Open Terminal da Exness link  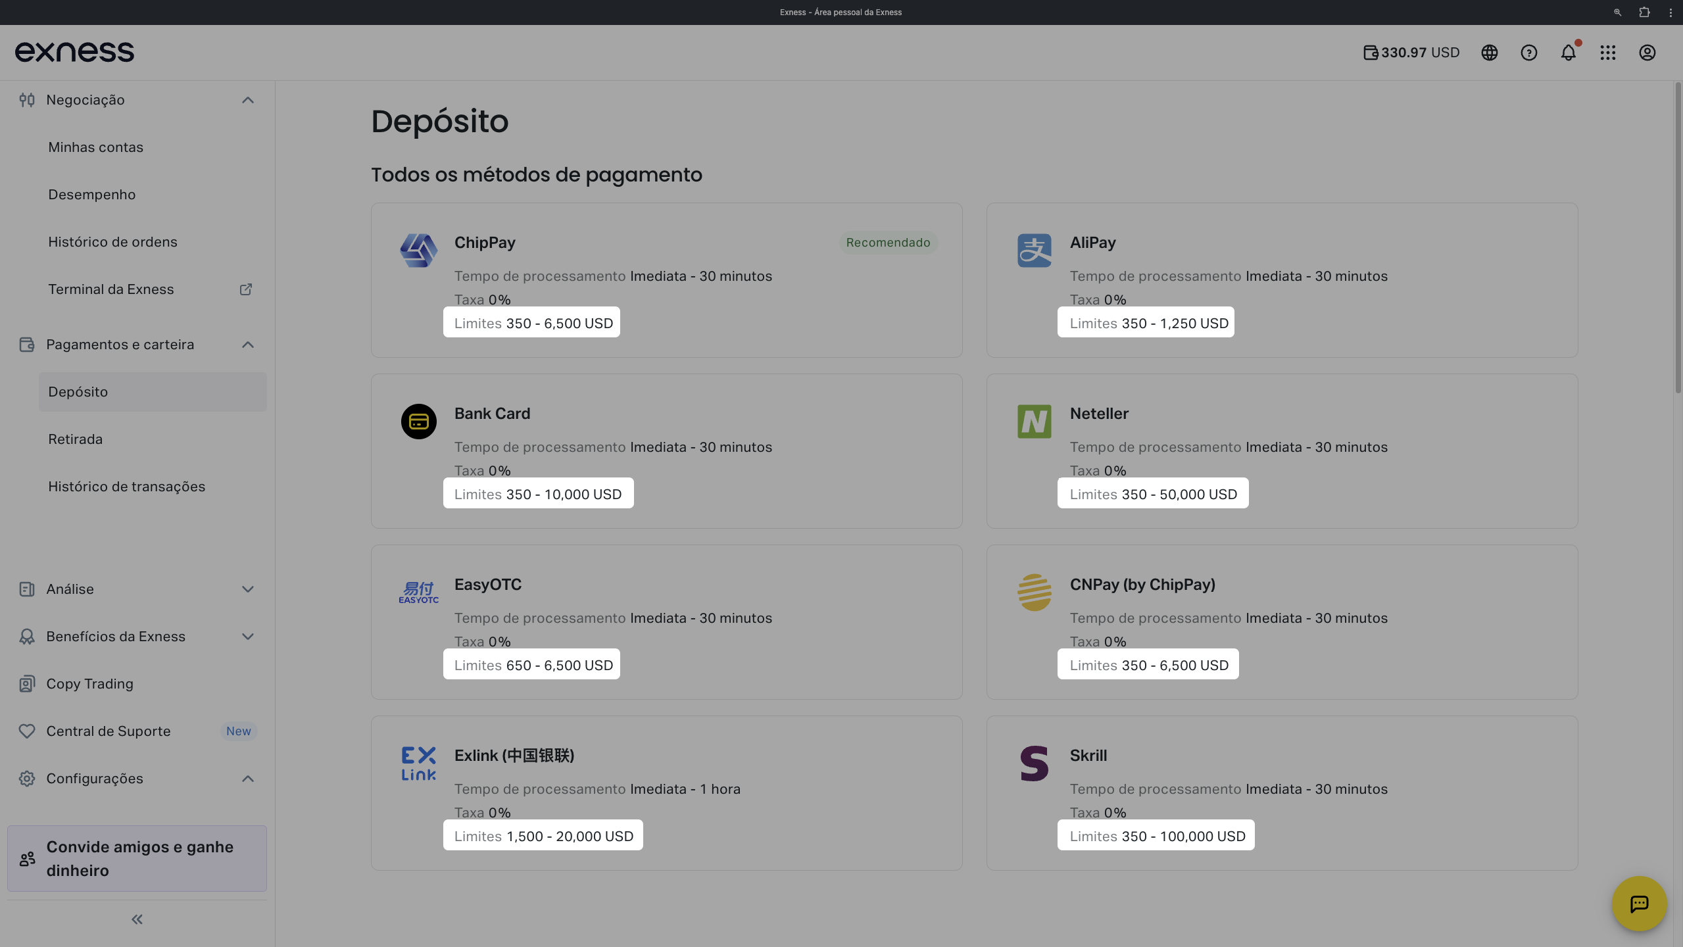[x=110, y=289]
